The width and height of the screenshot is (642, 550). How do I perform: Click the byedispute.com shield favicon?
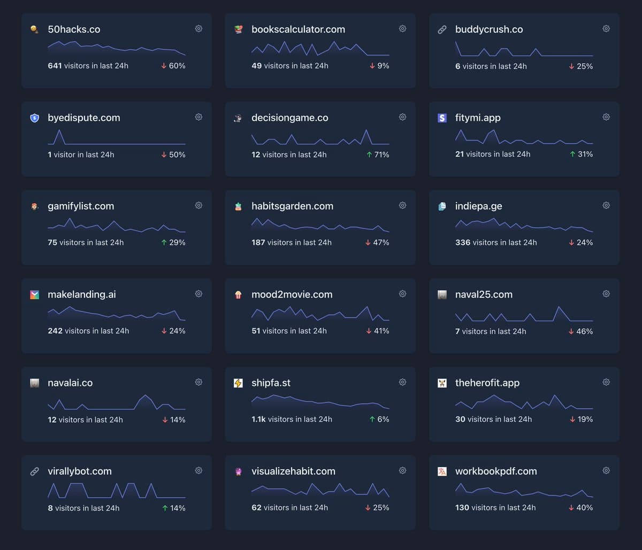(x=35, y=118)
